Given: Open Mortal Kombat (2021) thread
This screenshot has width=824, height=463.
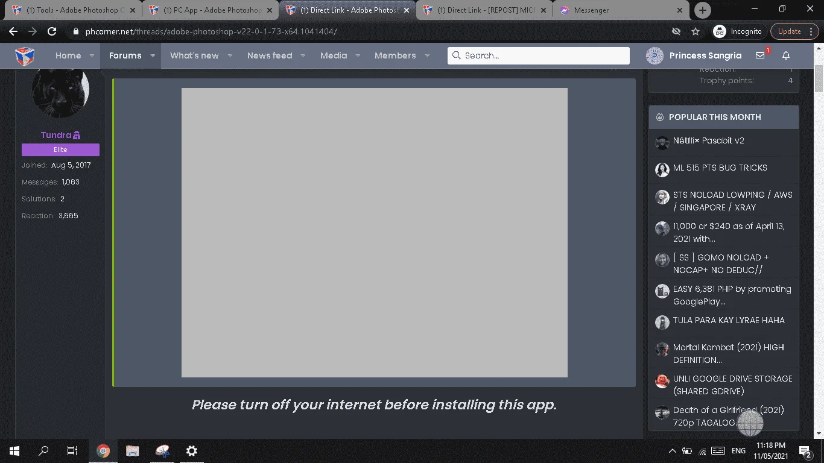Looking at the screenshot, I should [x=729, y=353].
